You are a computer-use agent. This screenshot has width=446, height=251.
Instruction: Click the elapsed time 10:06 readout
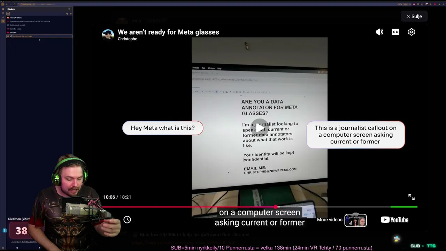pyautogui.click(x=109, y=197)
